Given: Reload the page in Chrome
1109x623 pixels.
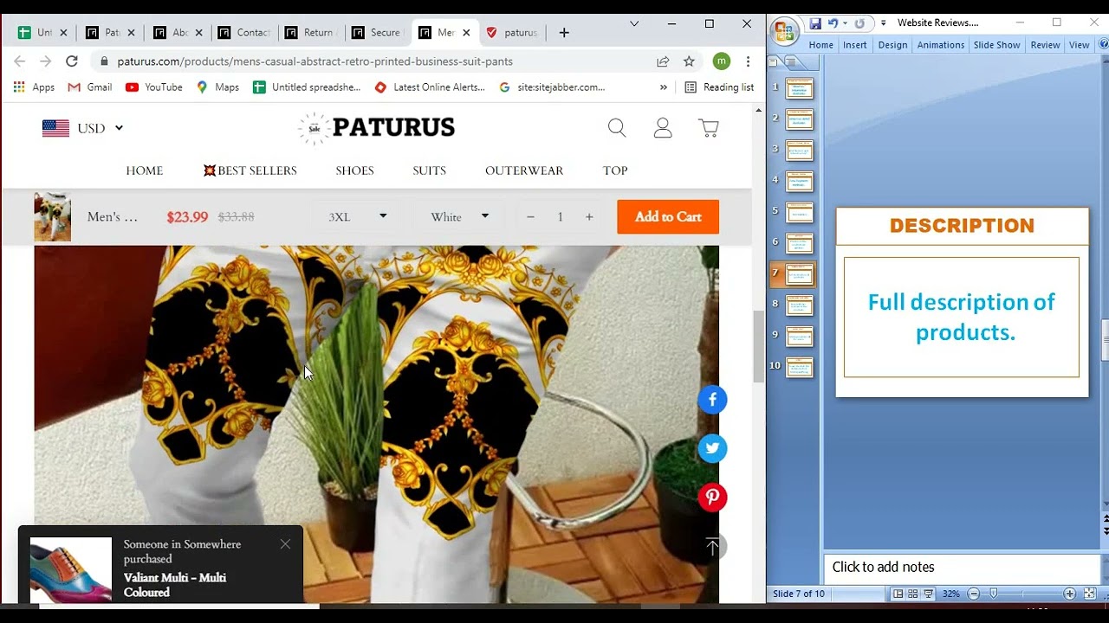Looking at the screenshot, I should pyautogui.click(x=72, y=61).
